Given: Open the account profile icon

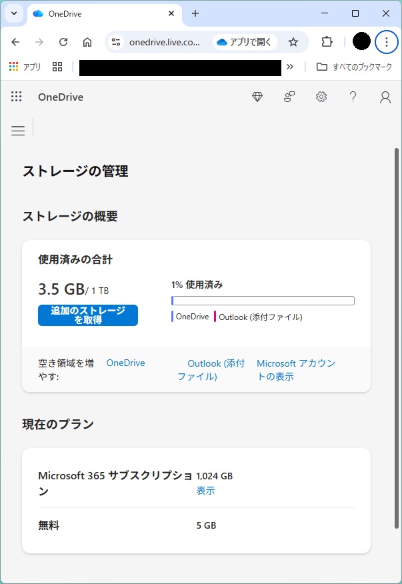Looking at the screenshot, I should 385,97.
